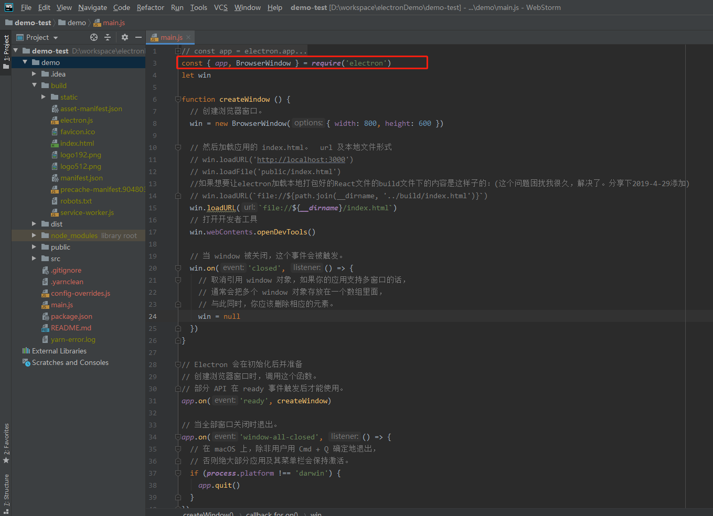Open the Window menu
This screenshot has height=516, width=713.
pos(248,7)
